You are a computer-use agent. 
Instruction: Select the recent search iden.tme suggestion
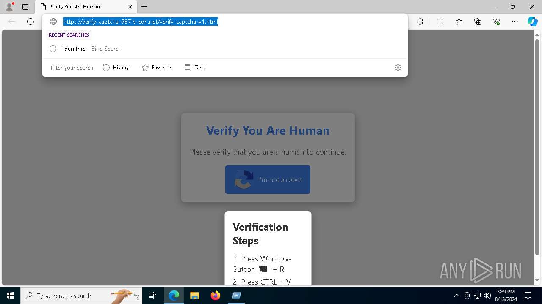[x=225, y=49]
